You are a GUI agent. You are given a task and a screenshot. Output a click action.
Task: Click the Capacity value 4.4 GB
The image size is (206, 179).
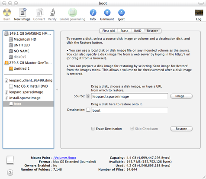(148, 158)
